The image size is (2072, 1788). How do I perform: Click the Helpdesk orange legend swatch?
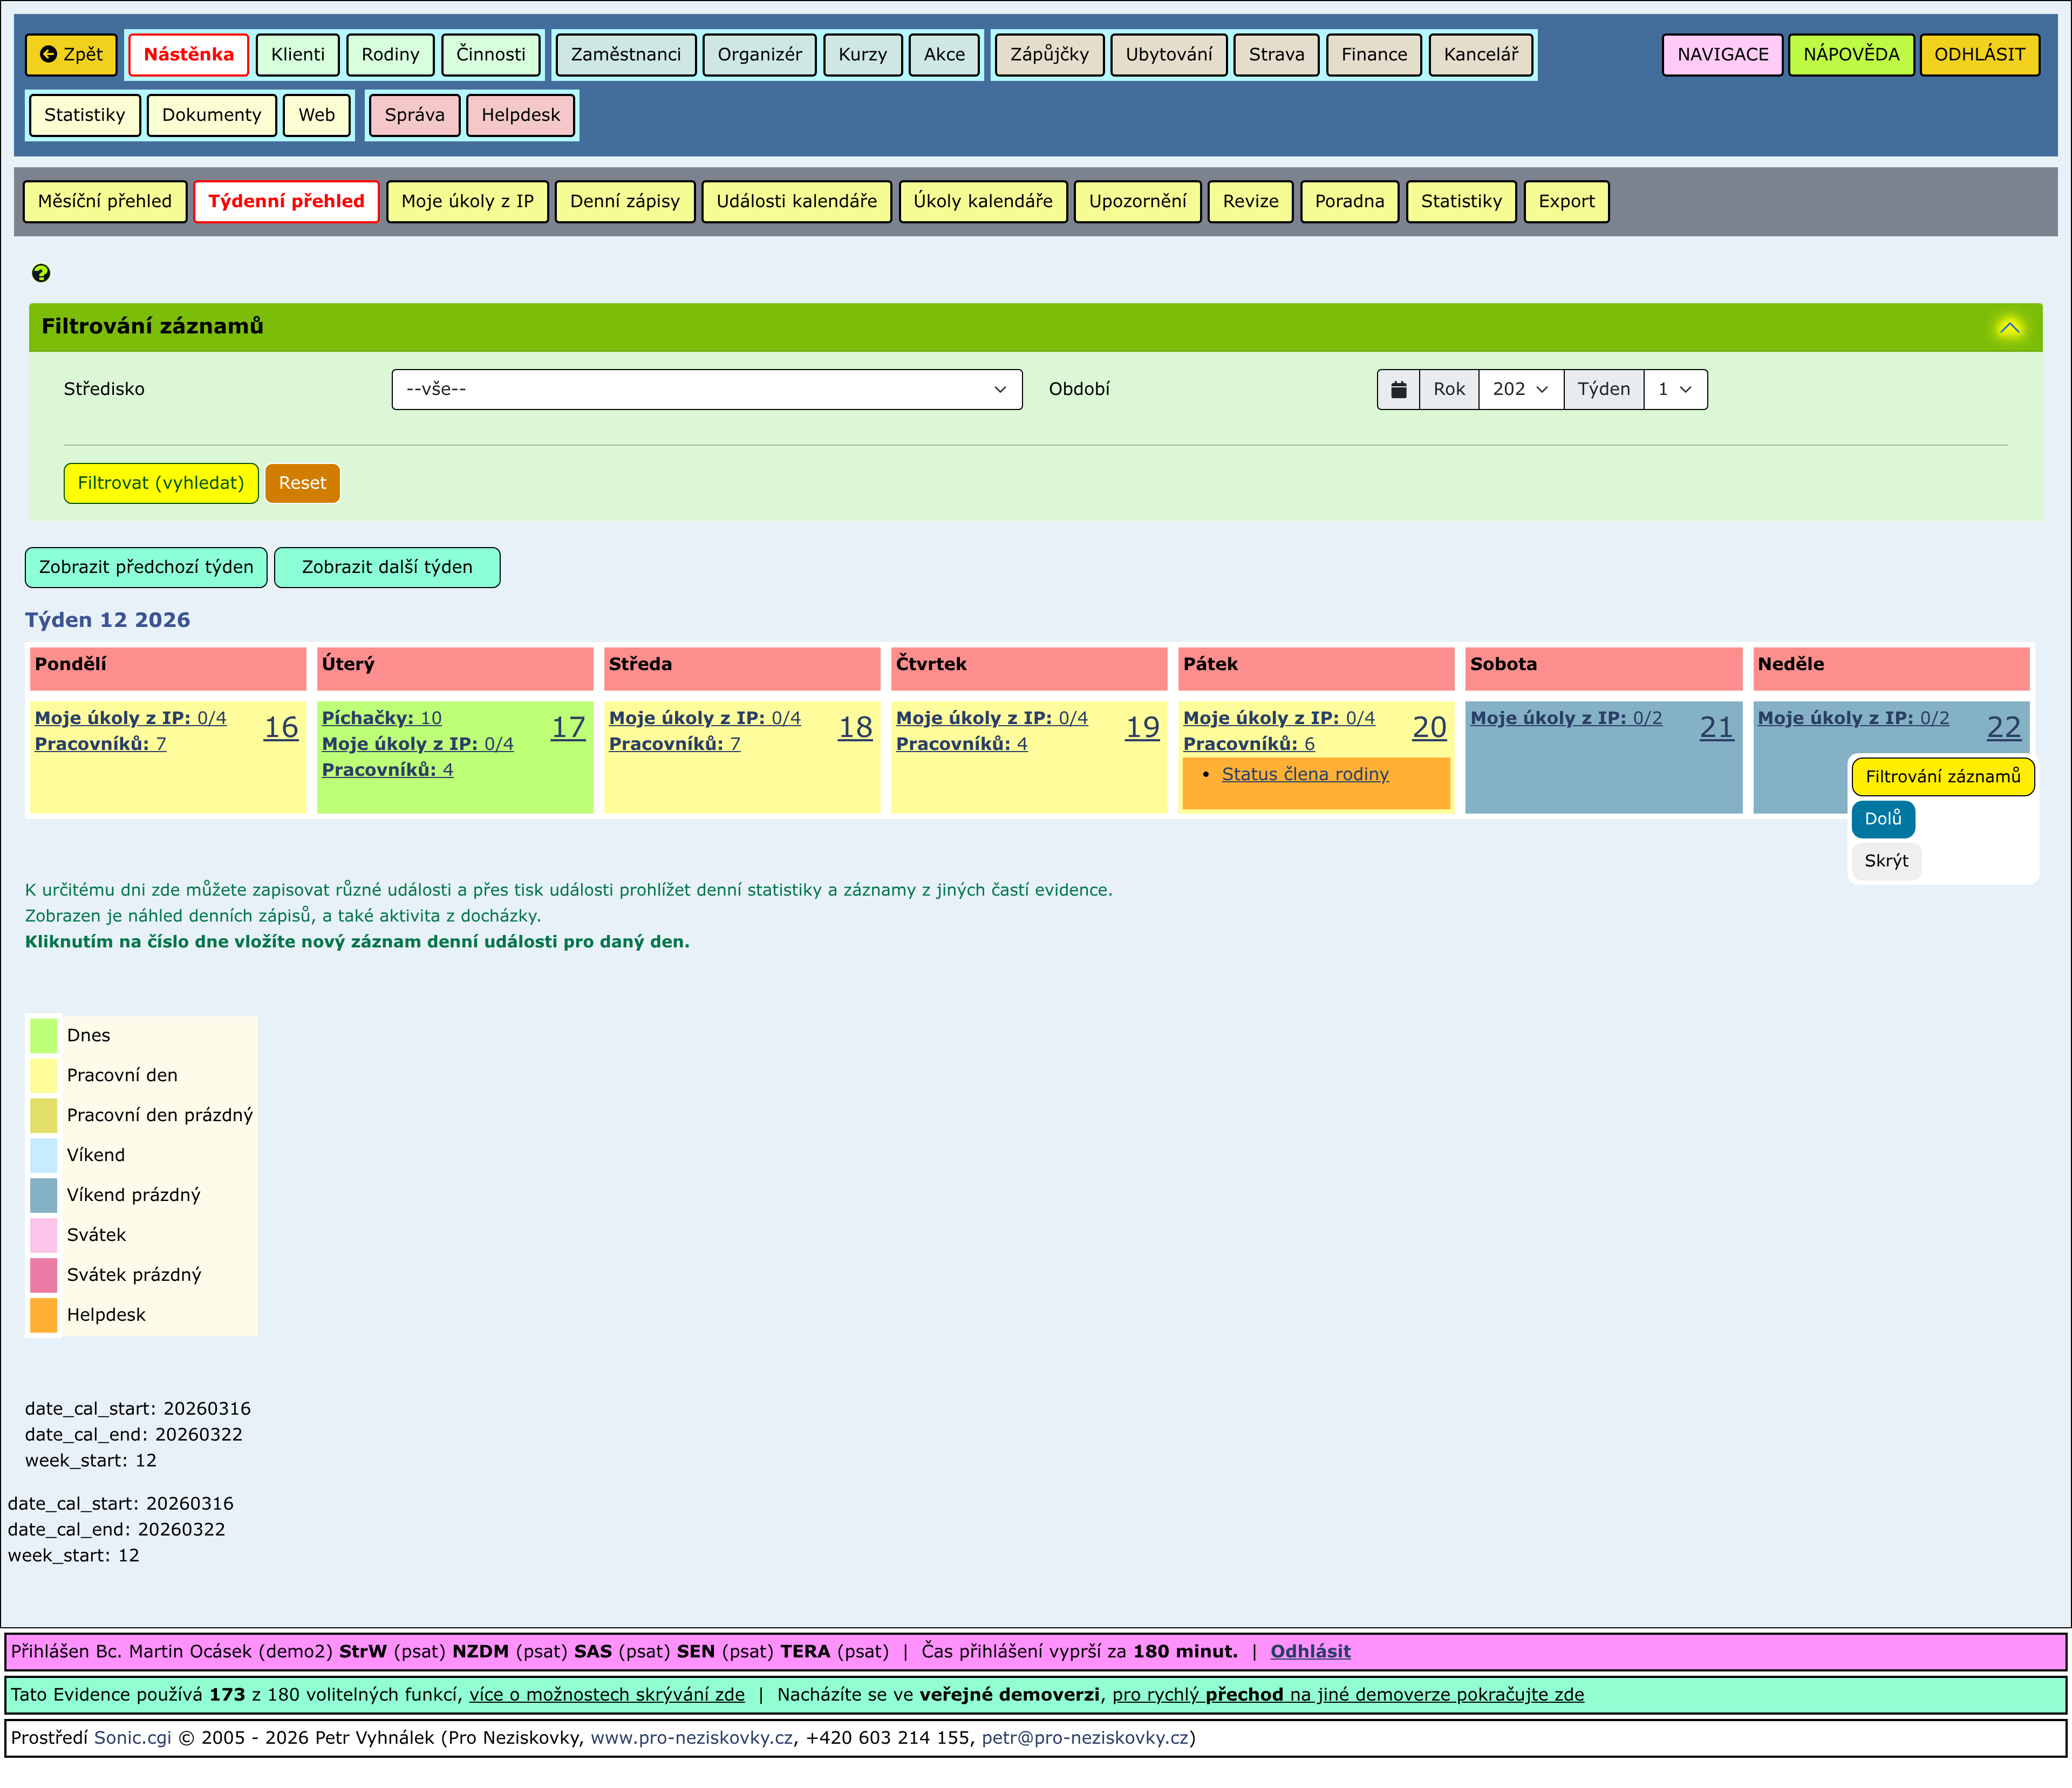click(44, 1314)
